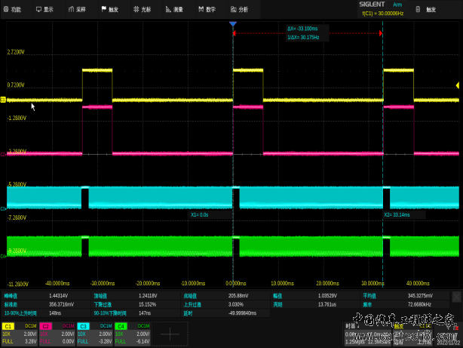This screenshot has width=463, height=348.
Task: Click the 平均值 measurement 345.3275mV
Action: (x=405, y=296)
